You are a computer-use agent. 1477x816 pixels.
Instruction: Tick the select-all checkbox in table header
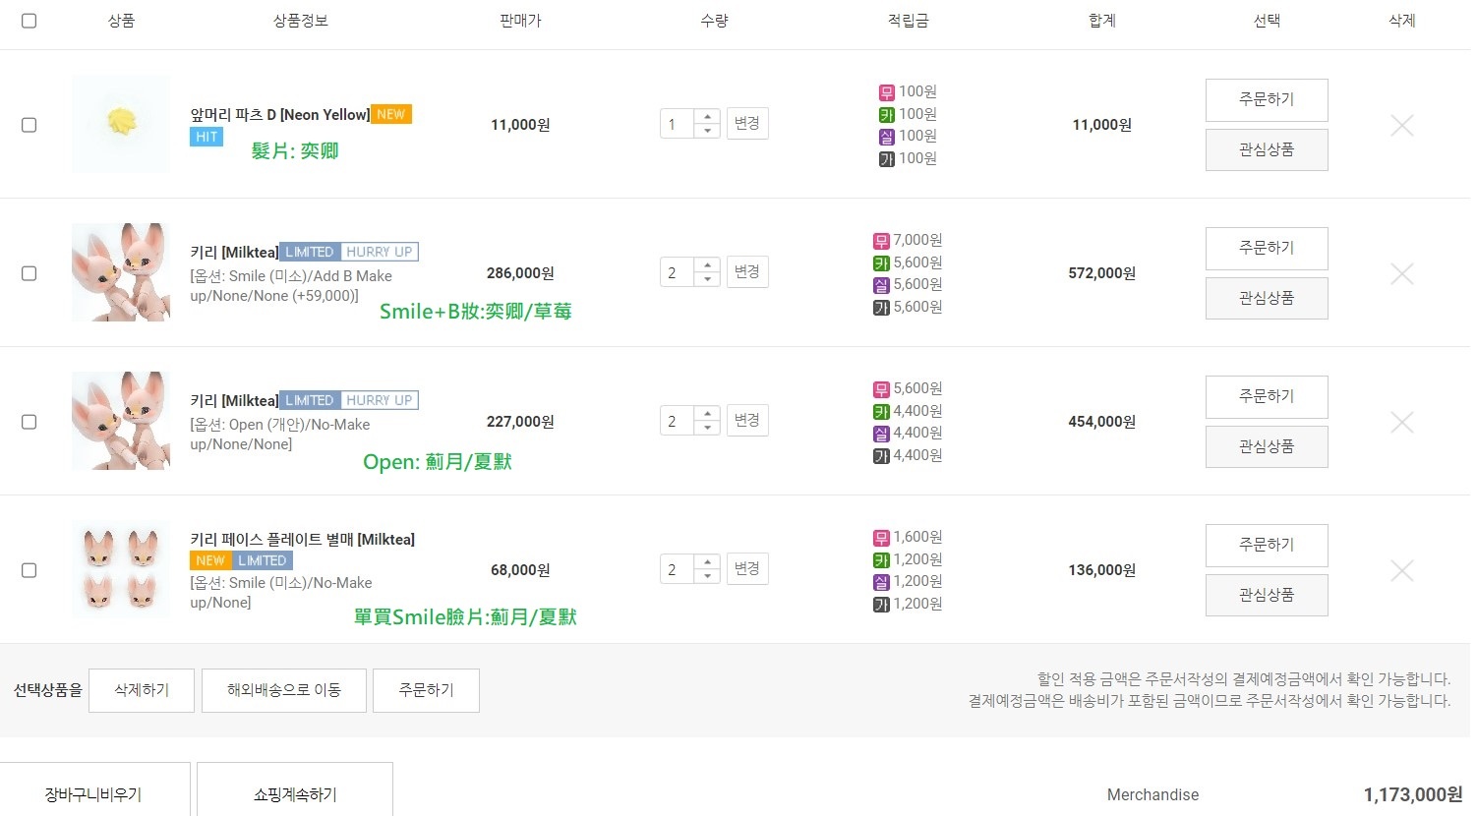click(30, 21)
